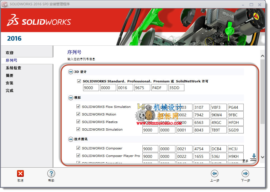The height and width of the screenshot is (192, 270).
Task: Collapse the 3D 设计 section
Action: click(71, 72)
